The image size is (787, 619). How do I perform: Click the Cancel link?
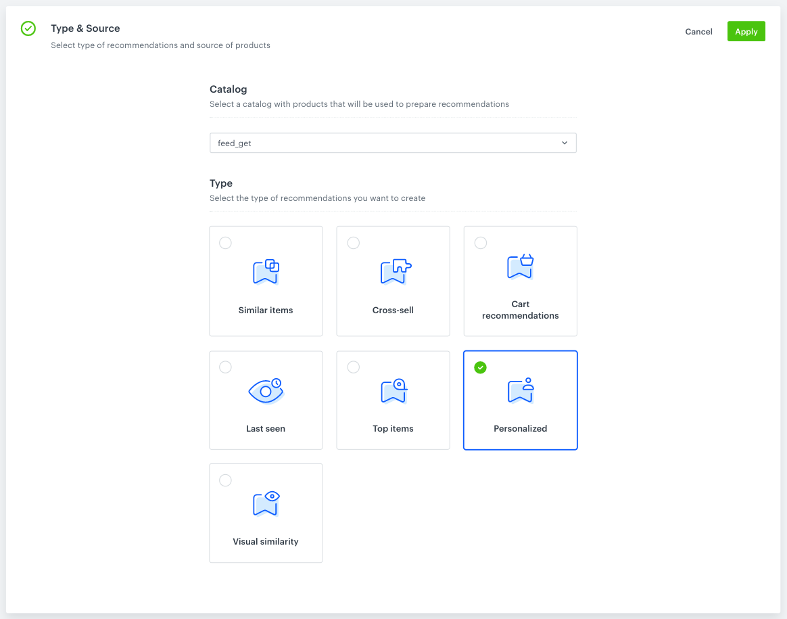698,31
